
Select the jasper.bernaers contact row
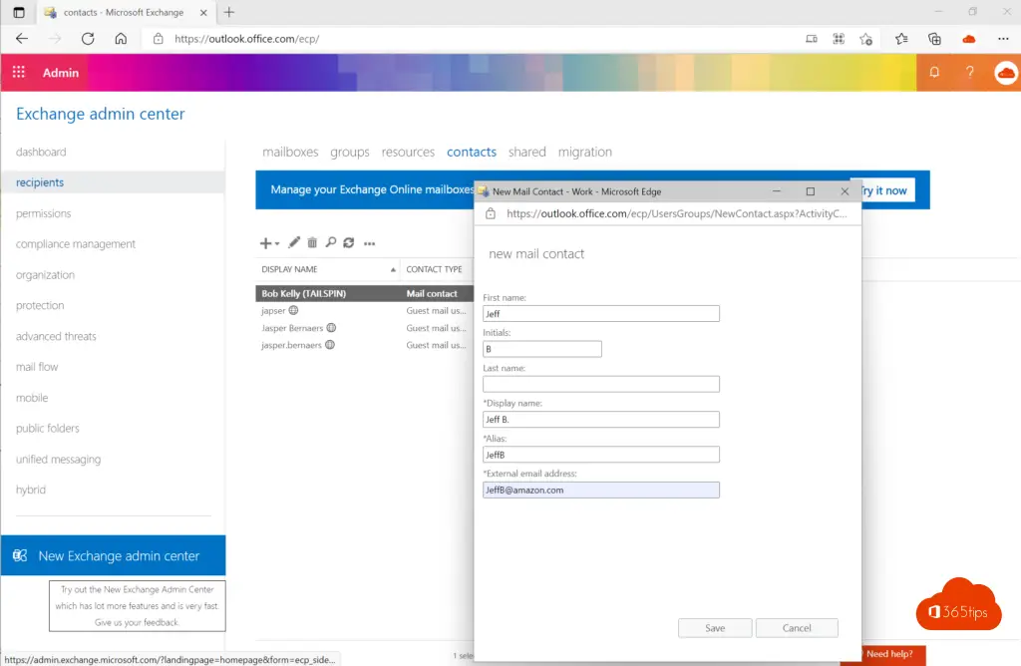pyautogui.click(x=365, y=345)
